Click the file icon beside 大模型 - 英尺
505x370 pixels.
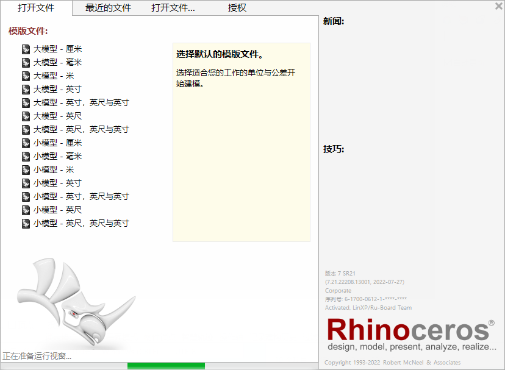pos(26,116)
